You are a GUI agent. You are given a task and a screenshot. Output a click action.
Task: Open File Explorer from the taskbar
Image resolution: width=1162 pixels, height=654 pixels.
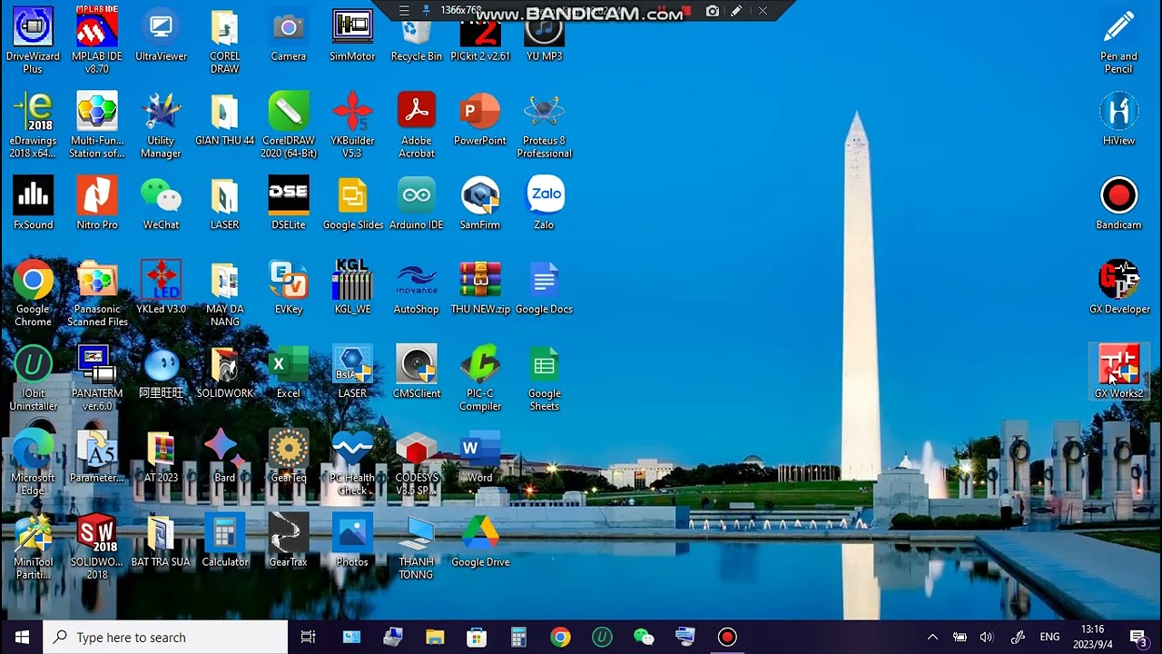pyautogui.click(x=435, y=637)
